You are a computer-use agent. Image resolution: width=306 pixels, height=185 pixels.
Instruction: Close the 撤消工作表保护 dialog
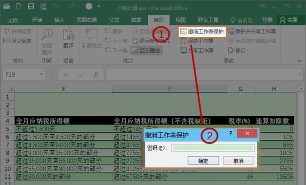tap(247, 134)
